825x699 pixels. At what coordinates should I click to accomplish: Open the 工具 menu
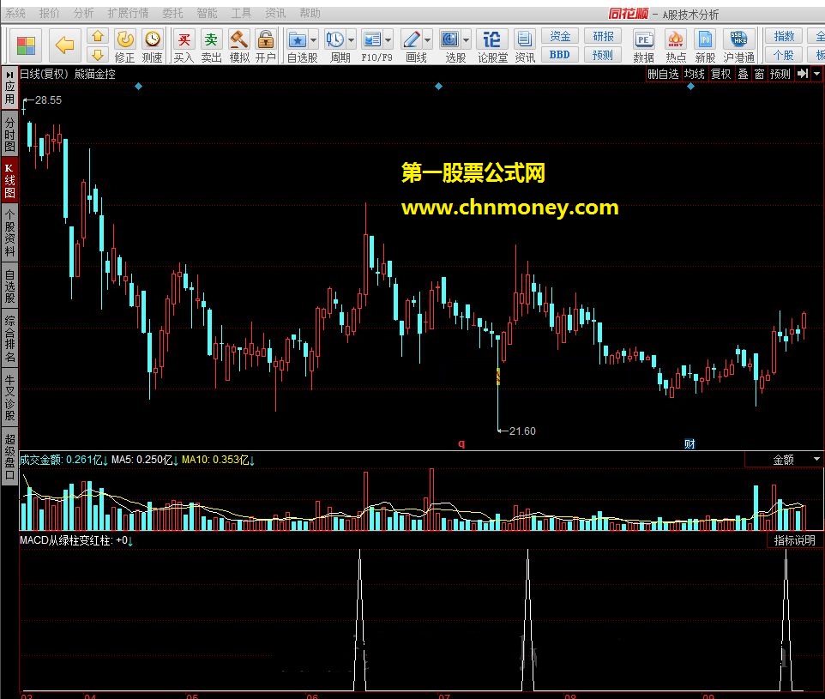[241, 13]
